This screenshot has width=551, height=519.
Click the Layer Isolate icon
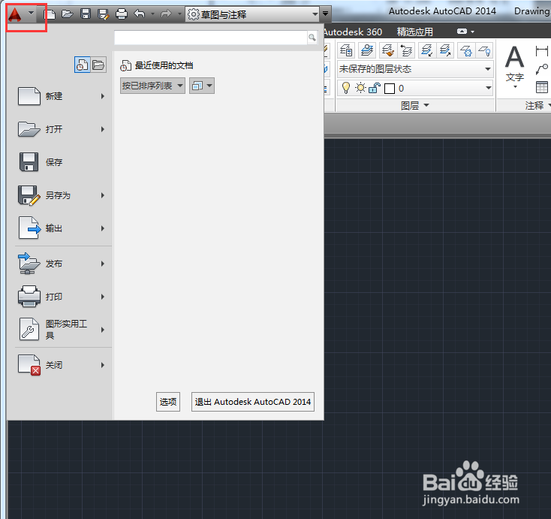[x=427, y=50]
